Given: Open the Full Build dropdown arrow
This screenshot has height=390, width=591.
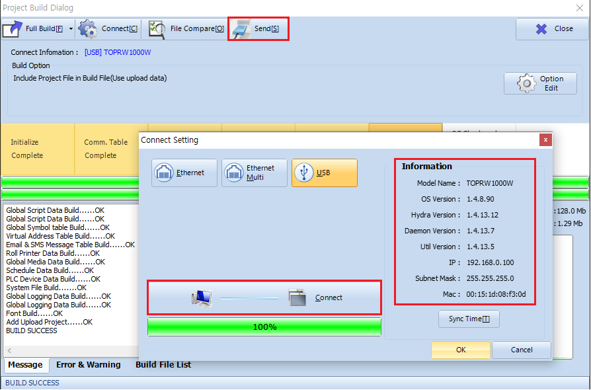Looking at the screenshot, I should (x=71, y=28).
